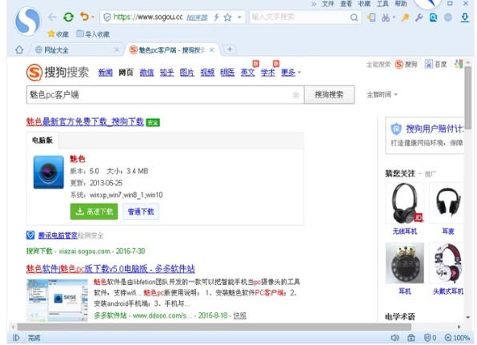Screen dimensions: 477x345
Task: Click the green 高速下载 button
Action: (94, 212)
